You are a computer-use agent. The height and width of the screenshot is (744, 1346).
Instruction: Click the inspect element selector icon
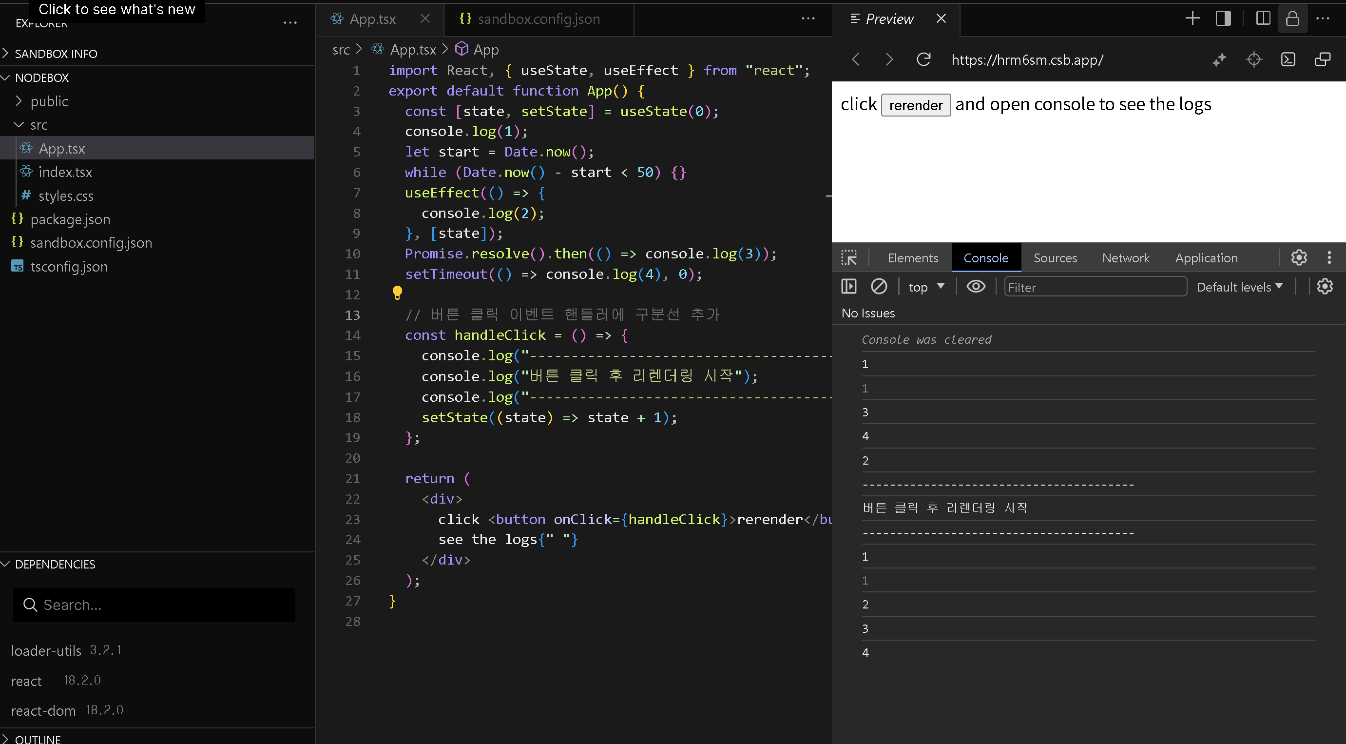pos(849,258)
